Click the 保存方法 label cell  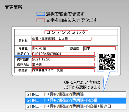(x=23, y=65)
